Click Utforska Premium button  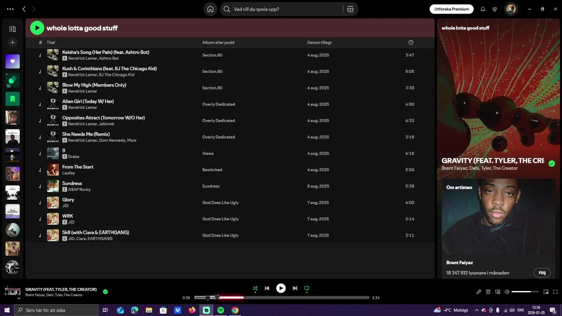click(x=451, y=9)
